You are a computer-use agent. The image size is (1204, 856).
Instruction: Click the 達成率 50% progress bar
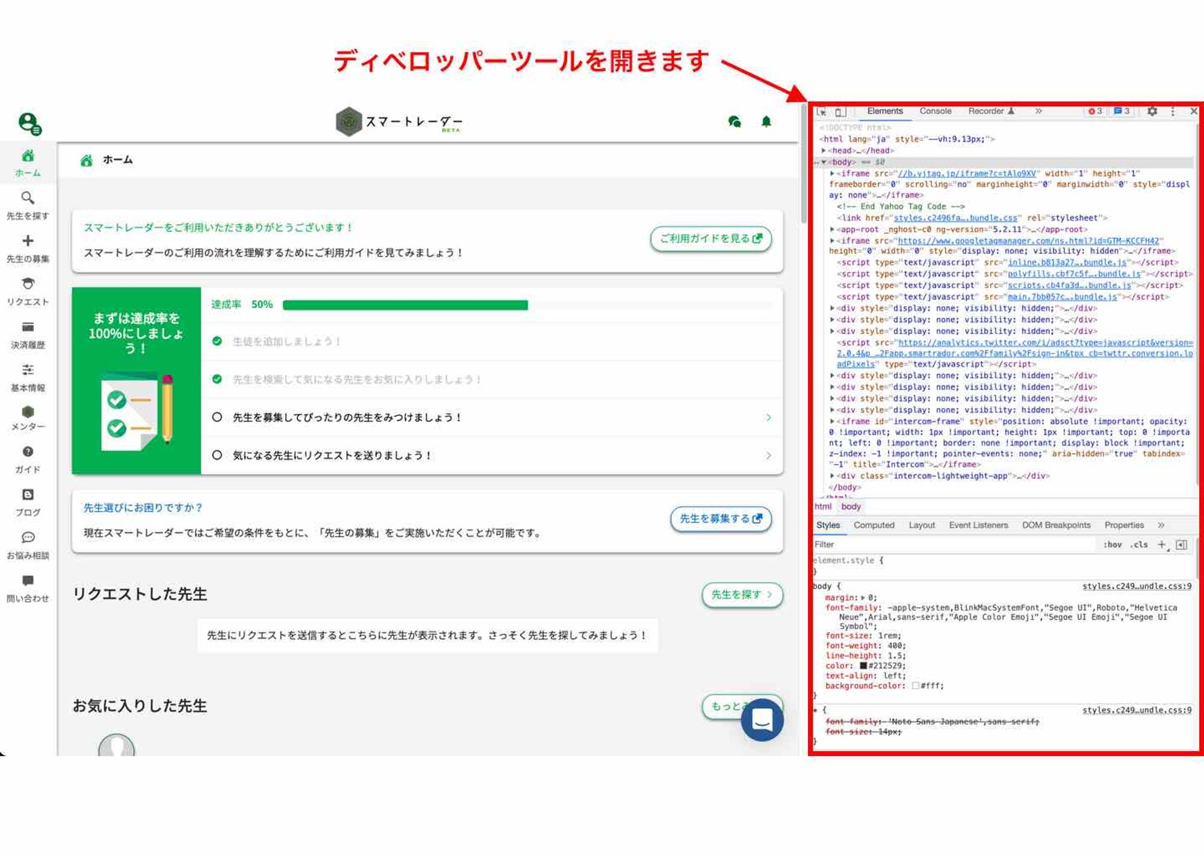(x=528, y=305)
